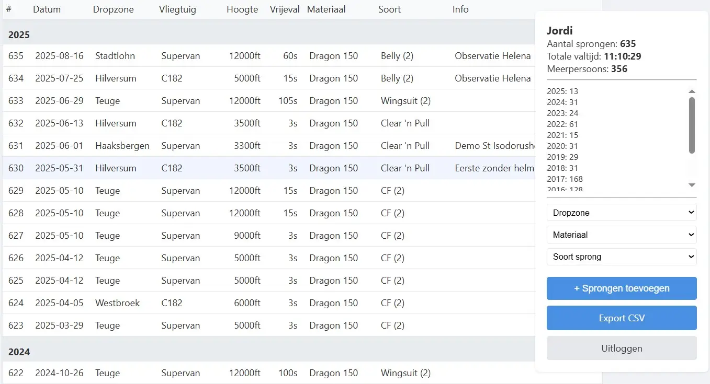Sort the table by the Hoogte column
Viewport: 710px width, 384px height.
pyautogui.click(x=242, y=9)
